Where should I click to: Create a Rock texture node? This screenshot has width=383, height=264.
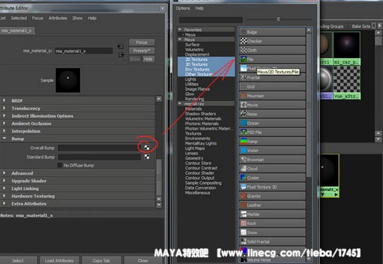click(272, 223)
